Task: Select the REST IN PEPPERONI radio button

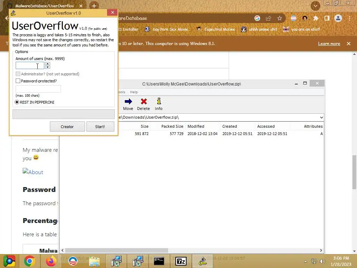Action: pyautogui.click(x=17, y=102)
